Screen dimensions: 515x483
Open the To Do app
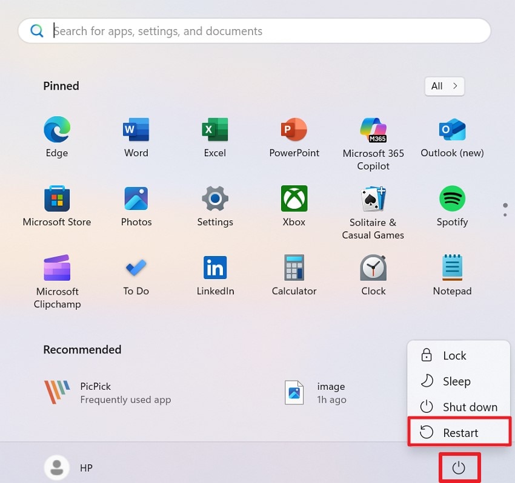click(x=136, y=276)
